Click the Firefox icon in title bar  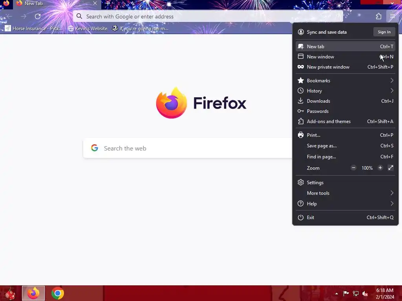[x=6, y=3]
